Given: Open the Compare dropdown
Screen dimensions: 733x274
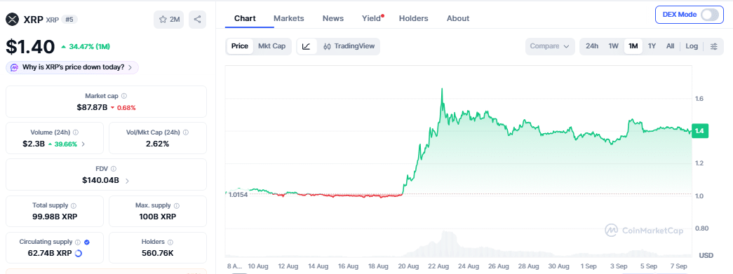Looking at the screenshot, I should click(x=550, y=46).
